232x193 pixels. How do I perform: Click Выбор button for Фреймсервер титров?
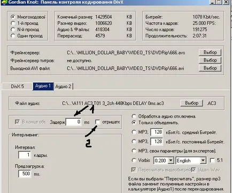point(210,60)
